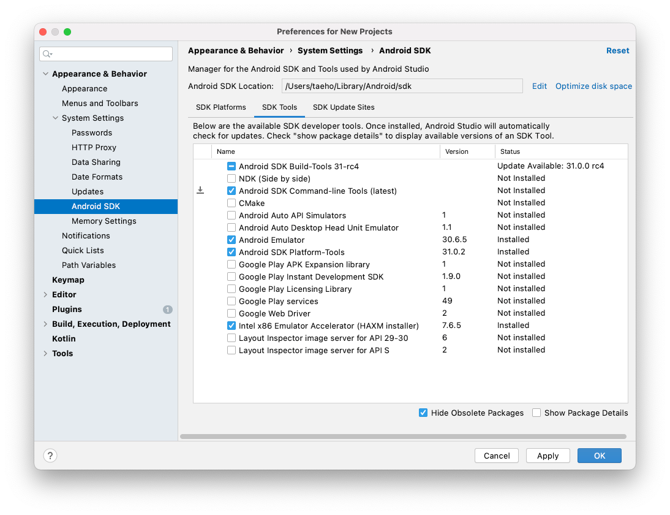Expand Build, Execution, Deployment arrow
670x515 pixels.
click(x=45, y=324)
